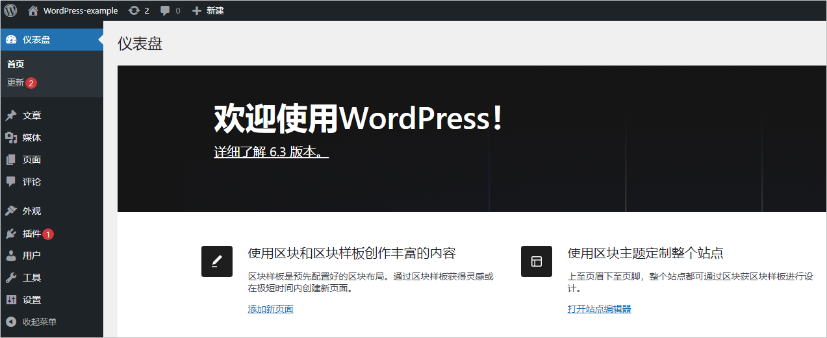Click the comments count 0 in admin bar
Screen dimensions: 827x338
178,11
